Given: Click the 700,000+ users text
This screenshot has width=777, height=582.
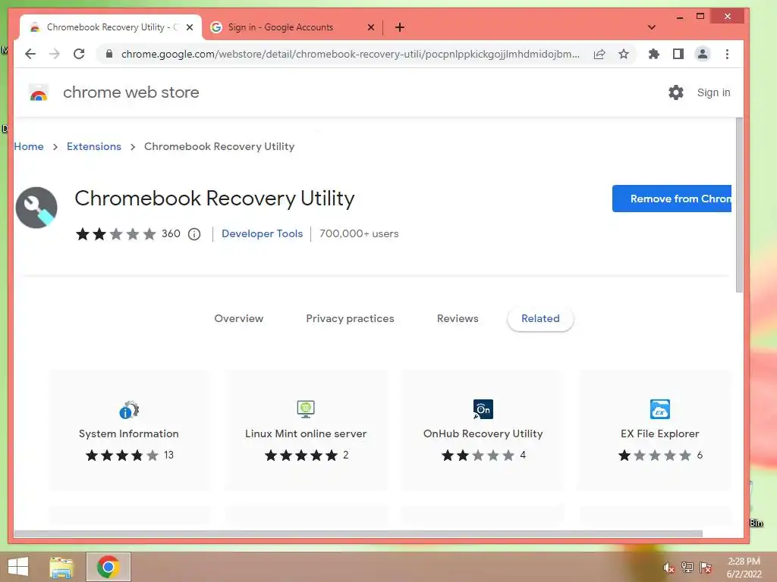Looking at the screenshot, I should click(359, 233).
